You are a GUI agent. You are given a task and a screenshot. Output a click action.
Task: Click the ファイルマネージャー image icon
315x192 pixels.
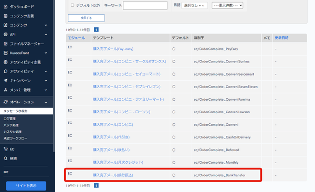(6, 44)
